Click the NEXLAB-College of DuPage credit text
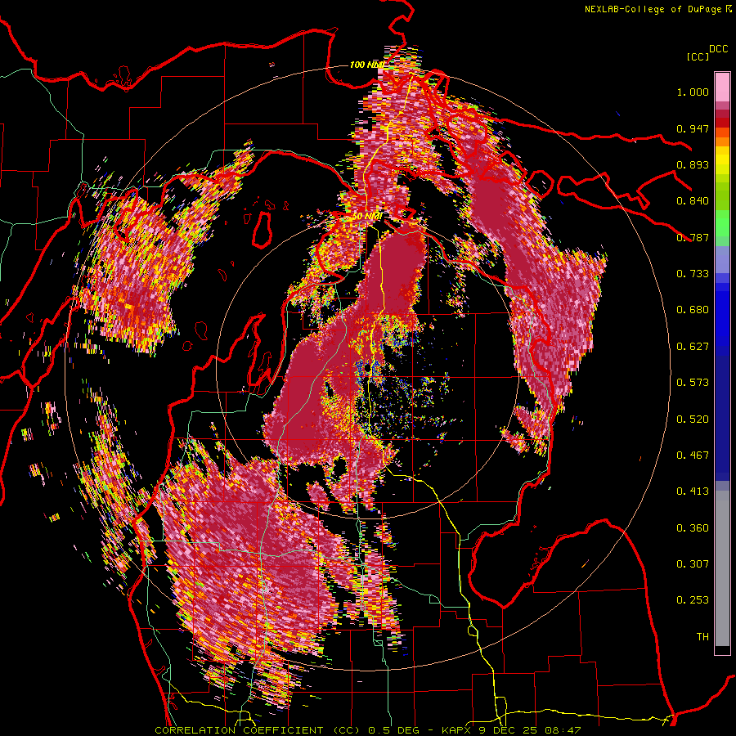Image resolution: width=736 pixels, height=736 pixels. [x=653, y=9]
